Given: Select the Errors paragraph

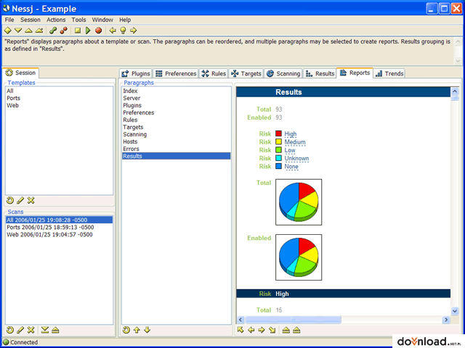Looking at the screenshot, I should click(176, 149).
